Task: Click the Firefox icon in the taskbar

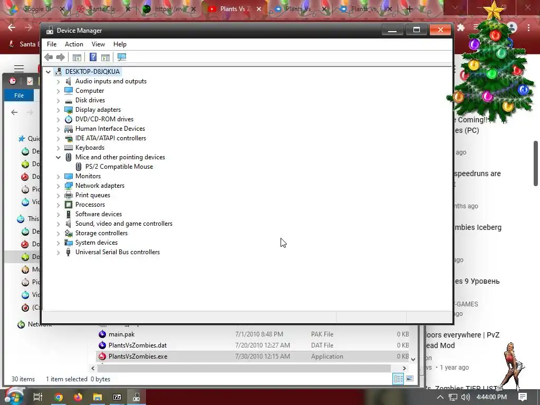Action: 78,397
